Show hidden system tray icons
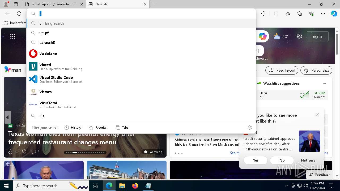Image resolution: width=340 pixels, height=191 pixels. pyautogui.click(x=286, y=186)
